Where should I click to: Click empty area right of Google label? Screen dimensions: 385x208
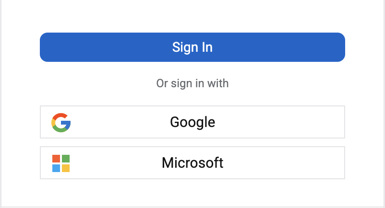coord(280,122)
